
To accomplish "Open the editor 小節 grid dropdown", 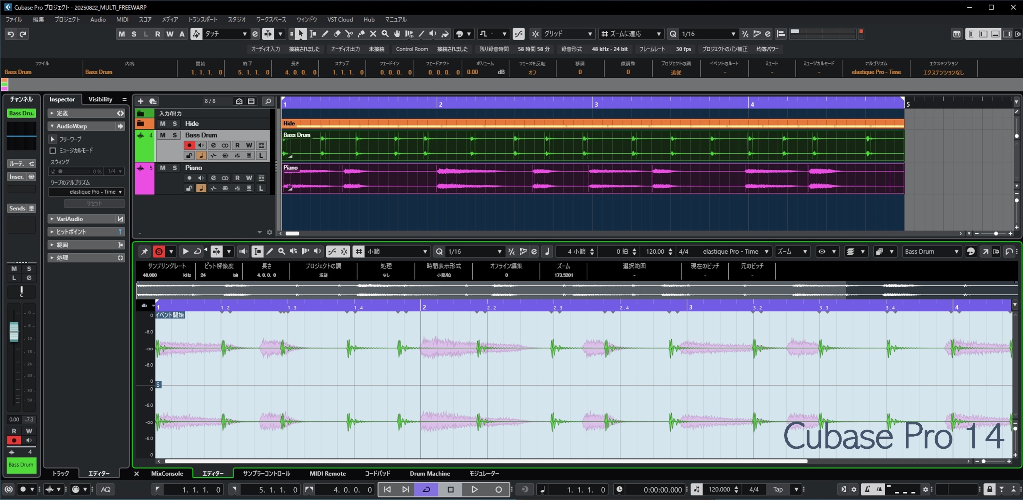I will coord(397,251).
